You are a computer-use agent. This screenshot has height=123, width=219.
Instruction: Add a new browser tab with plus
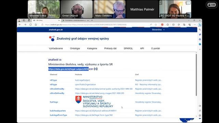pyautogui.click(x=92, y=20)
